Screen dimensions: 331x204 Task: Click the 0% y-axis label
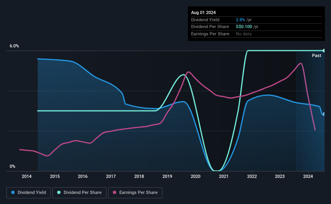click(12, 166)
